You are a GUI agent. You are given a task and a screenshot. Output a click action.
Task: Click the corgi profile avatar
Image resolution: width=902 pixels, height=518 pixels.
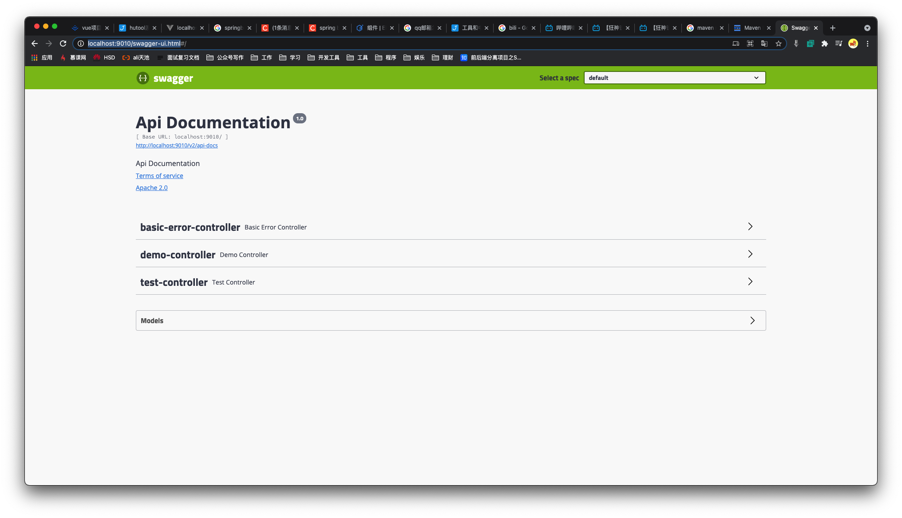853,43
